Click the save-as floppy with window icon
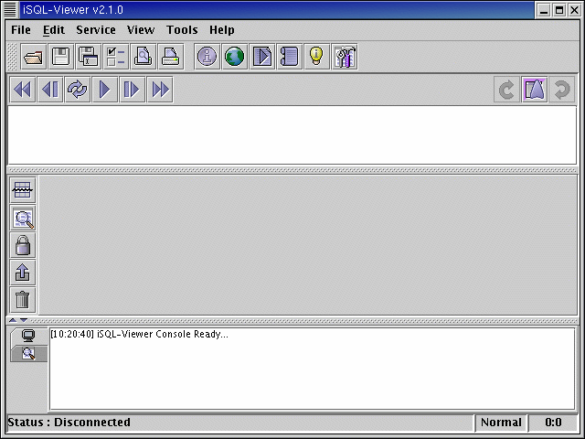The height and width of the screenshot is (439, 585). pos(89,57)
